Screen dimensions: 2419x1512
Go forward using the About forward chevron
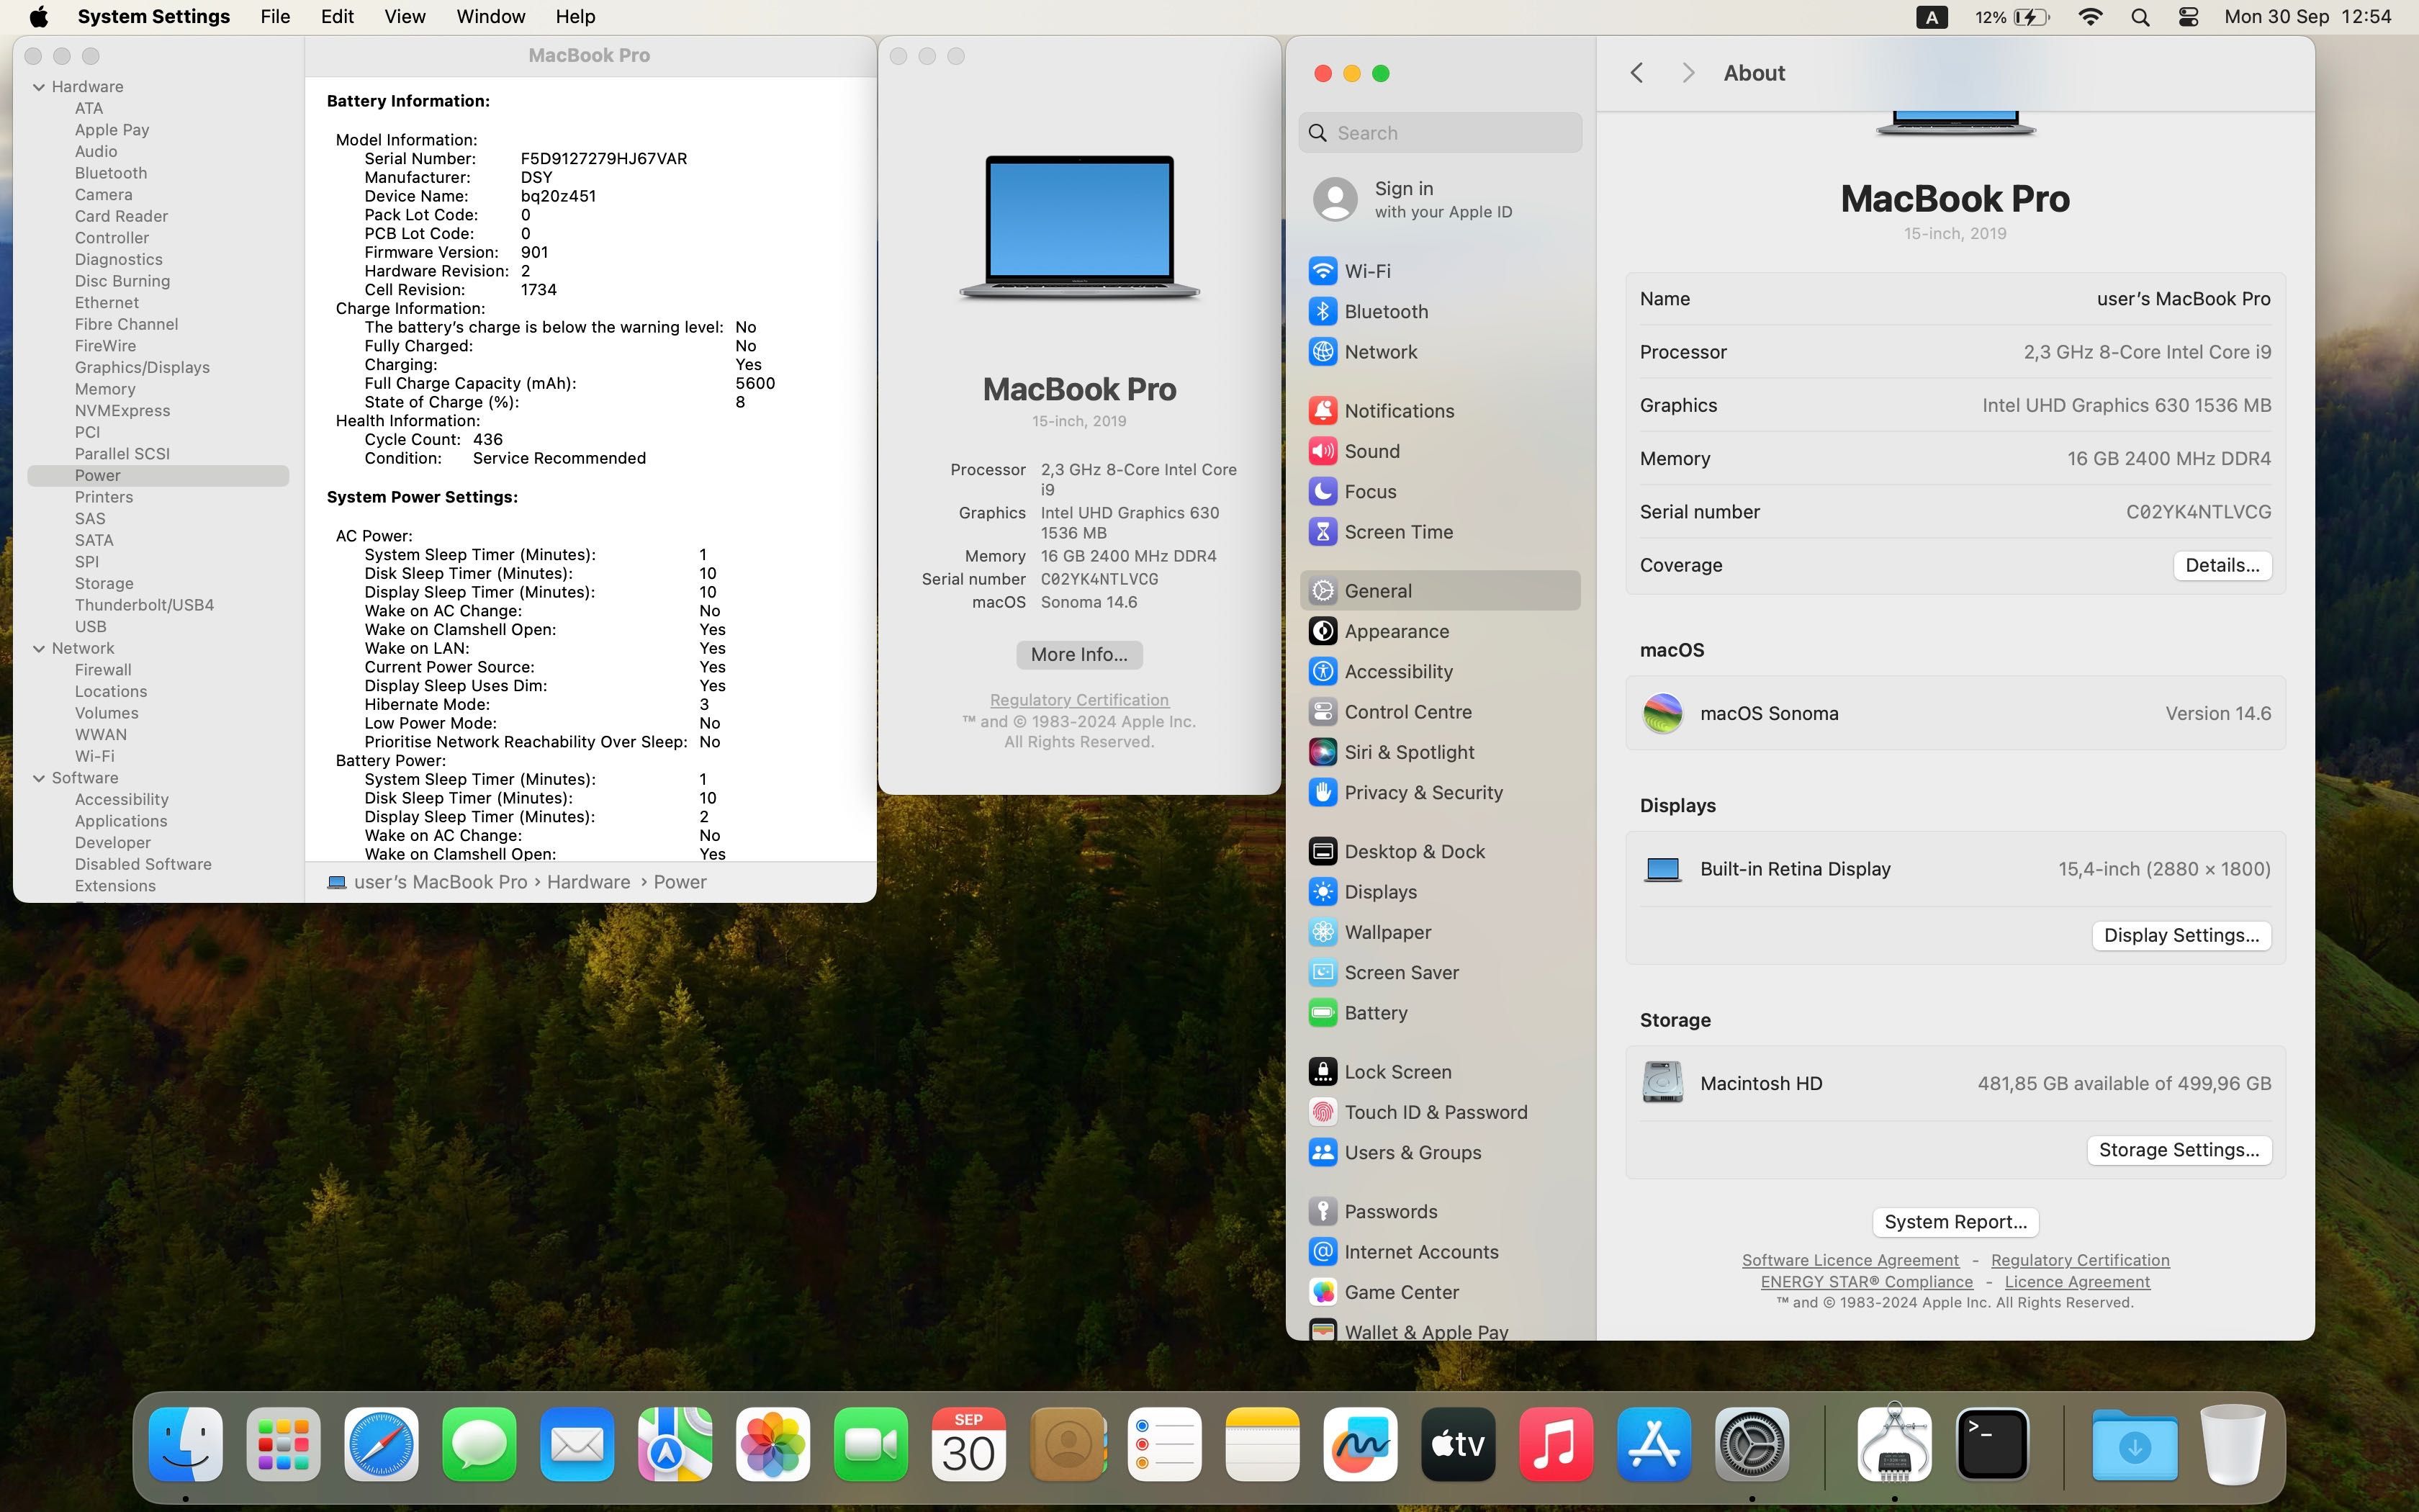[x=1688, y=73]
